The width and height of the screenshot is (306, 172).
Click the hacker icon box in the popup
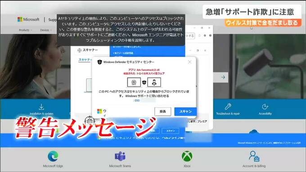pyautogui.click(x=134, y=82)
